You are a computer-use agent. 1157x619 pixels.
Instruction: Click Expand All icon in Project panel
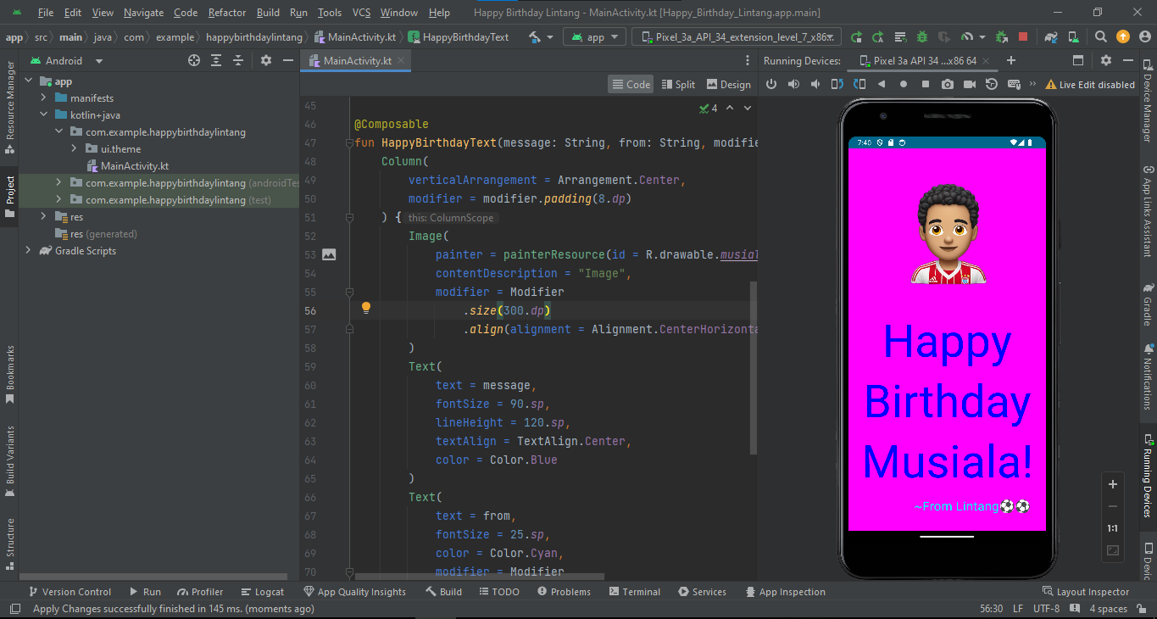click(216, 60)
